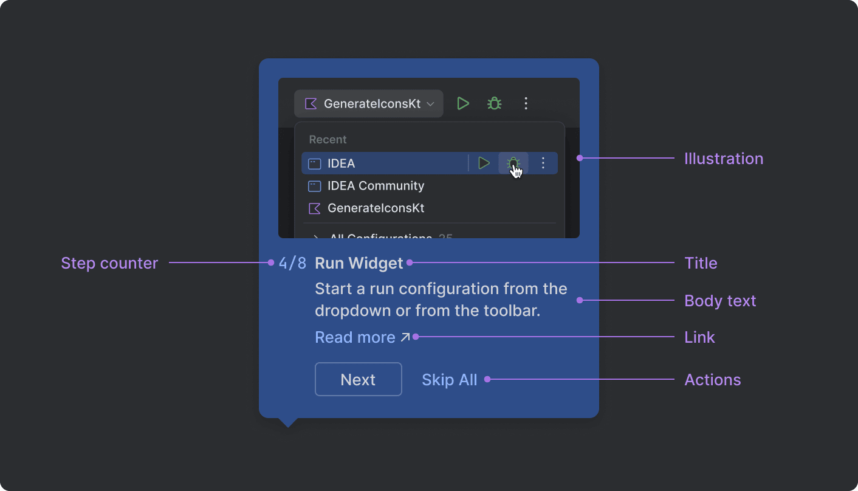
Task: Open the three-dot menu in the IDEA row
Action: click(x=543, y=163)
